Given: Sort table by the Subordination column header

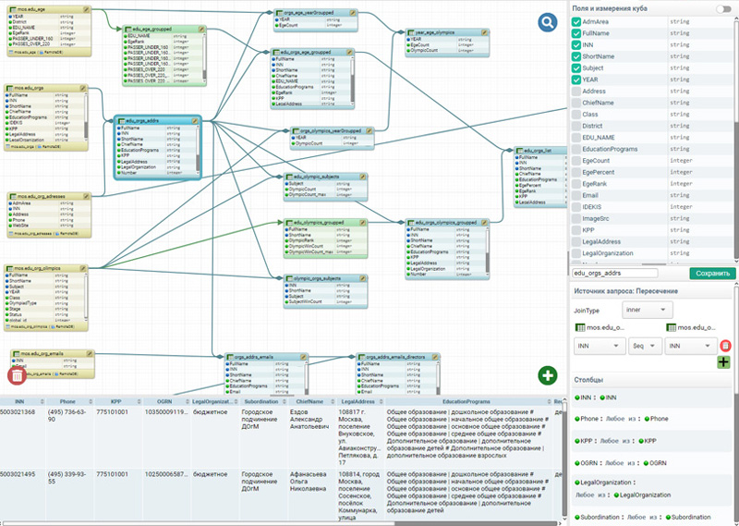Looking at the screenshot, I should (263, 401).
